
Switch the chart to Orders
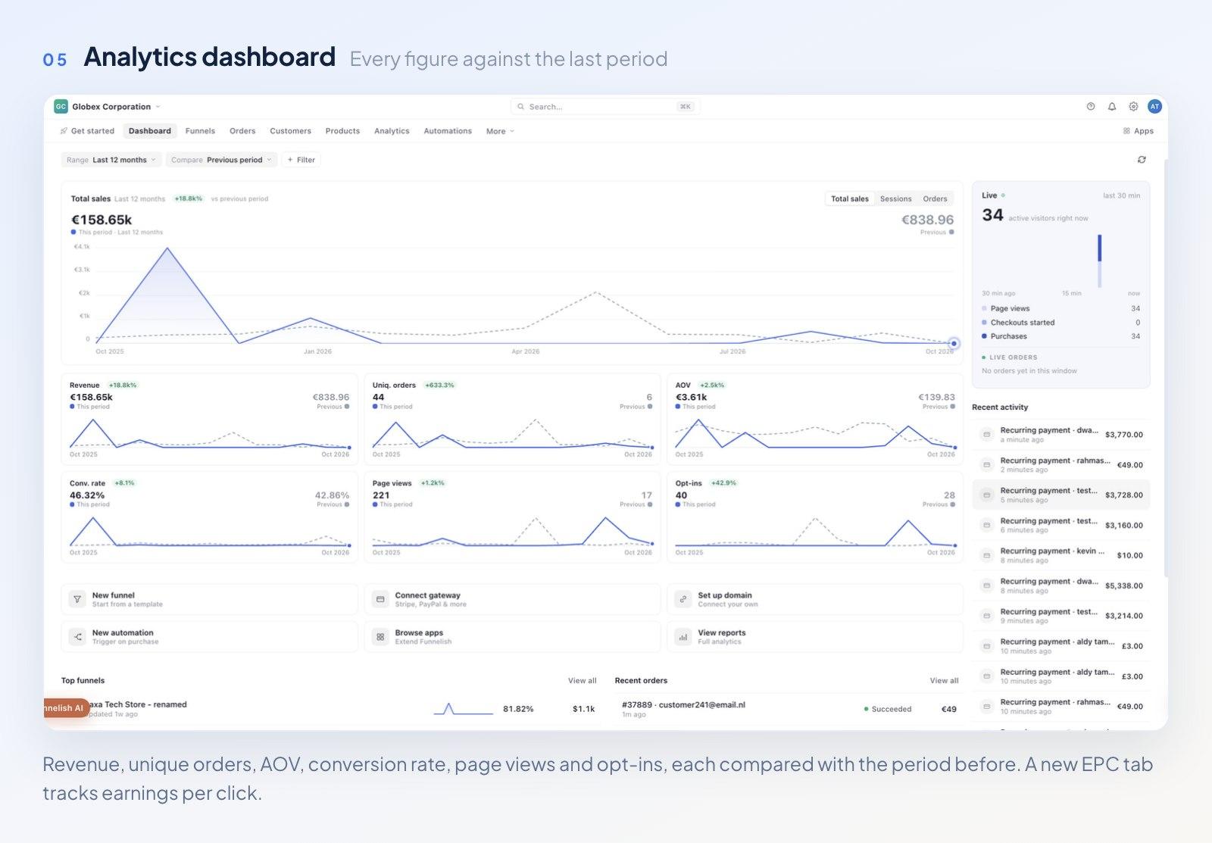(935, 199)
